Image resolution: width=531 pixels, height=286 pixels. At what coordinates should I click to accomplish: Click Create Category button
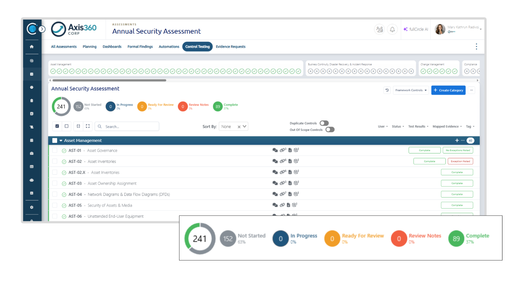coord(448,90)
